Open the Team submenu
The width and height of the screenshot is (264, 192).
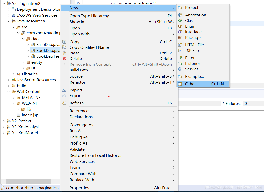(118, 168)
